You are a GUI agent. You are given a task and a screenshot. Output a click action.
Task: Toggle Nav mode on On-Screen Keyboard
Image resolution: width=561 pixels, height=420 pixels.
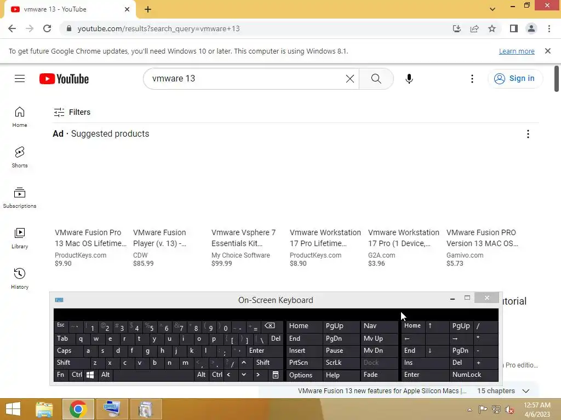pyautogui.click(x=379, y=326)
